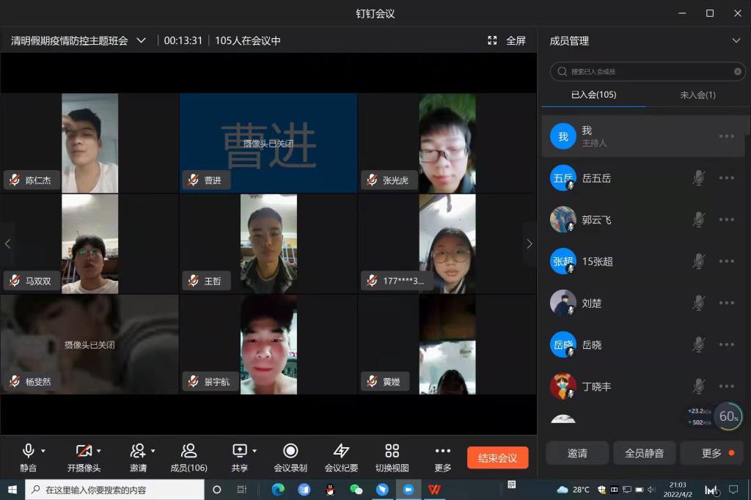
Task: Toggle microphone for 刘楚
Action: [x=698, y=304]
